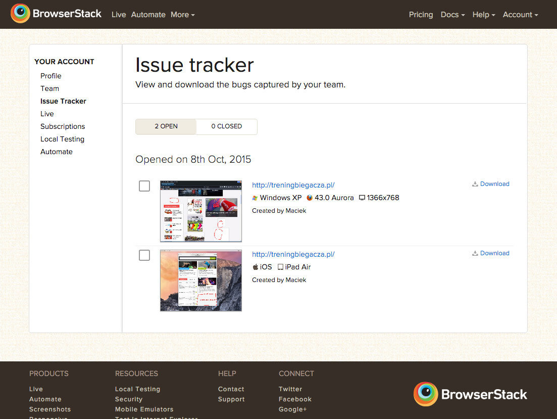This screenshot has width=557, height=419.
Task: Click the Windows XP operating system icon
Action: [255, 198]
